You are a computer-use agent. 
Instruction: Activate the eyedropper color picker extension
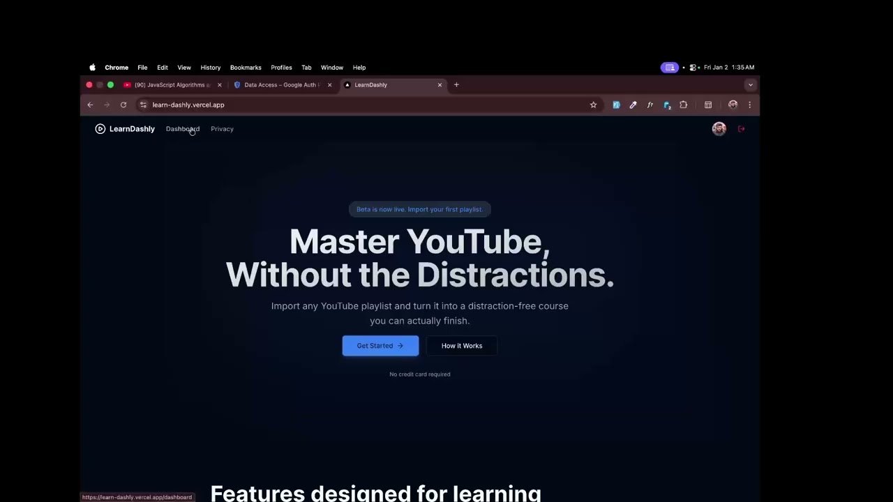(633, 105)
